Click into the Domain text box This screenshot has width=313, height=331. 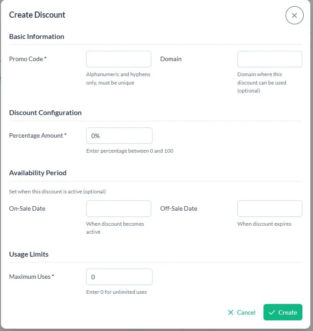[x=270, y=59]
